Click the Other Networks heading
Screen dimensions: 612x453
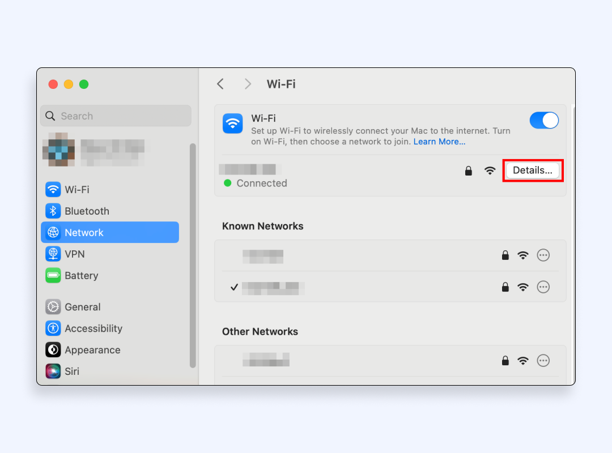click(260, 332)
